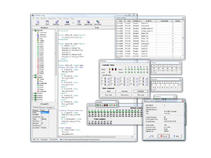Switch to the Events tab in properties panel
The width and height of the screenshot is (211, 158).
tap(42, 107)
